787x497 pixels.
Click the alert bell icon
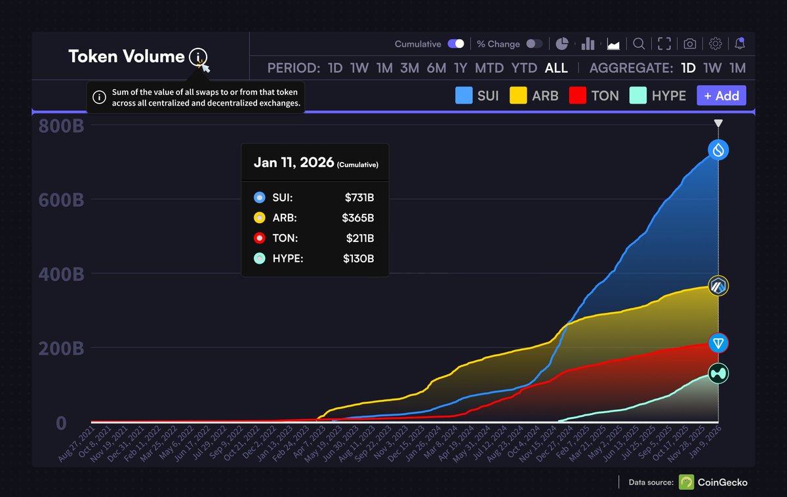[x=740, y=44]
